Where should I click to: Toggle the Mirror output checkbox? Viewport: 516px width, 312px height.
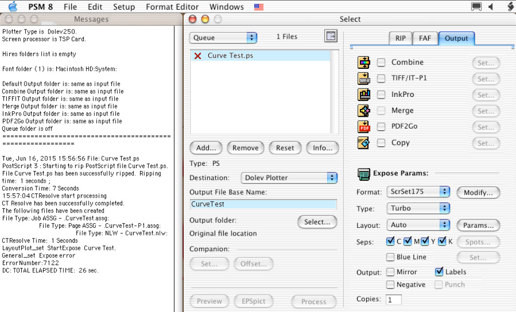click(391, 272)
